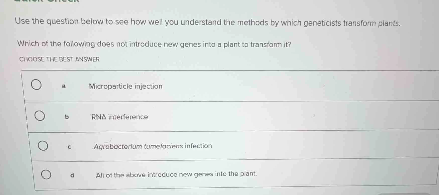Image resolution: width=439 pixels, height=195 pixels.
Task: Click the letter b next to second option
Action: pyautogui.click(x=67, y=117)
